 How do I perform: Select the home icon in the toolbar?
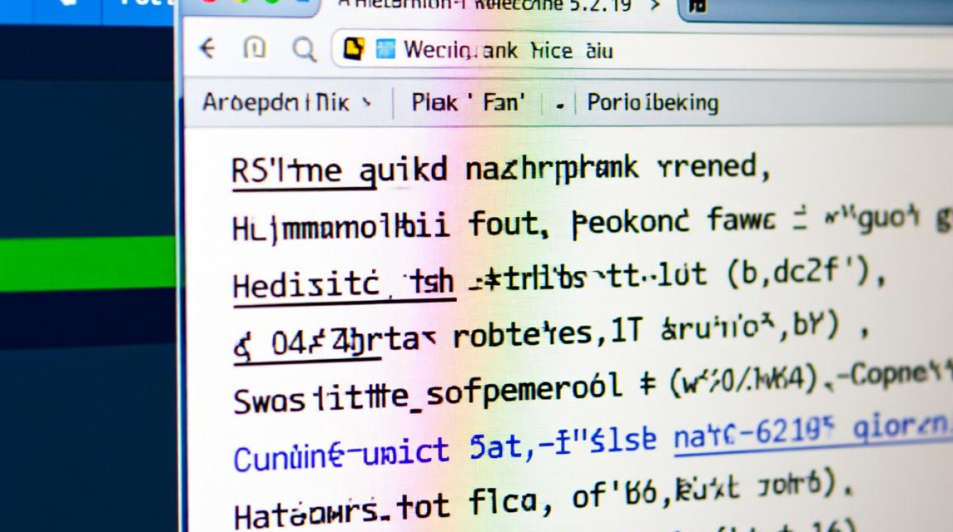point(255,50)
